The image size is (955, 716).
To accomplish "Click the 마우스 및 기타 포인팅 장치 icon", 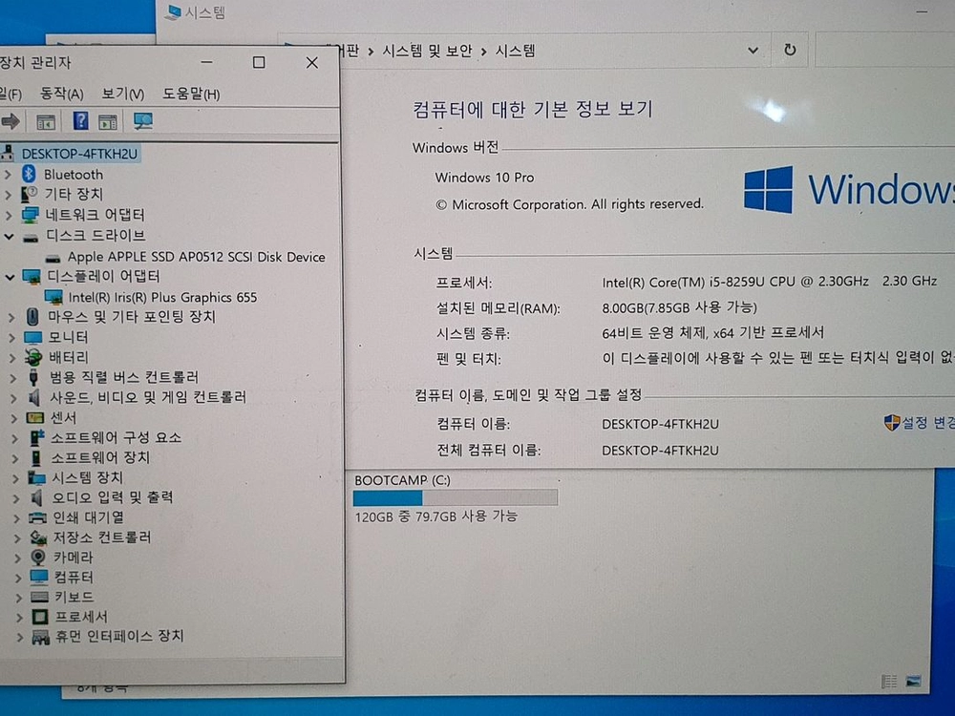I will coord(32,317).
